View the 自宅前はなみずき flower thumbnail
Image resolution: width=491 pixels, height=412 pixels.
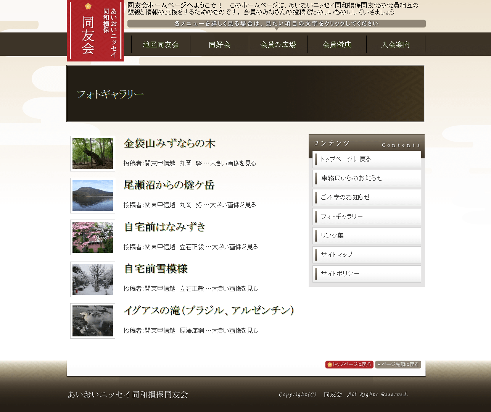tap(93, 237)
